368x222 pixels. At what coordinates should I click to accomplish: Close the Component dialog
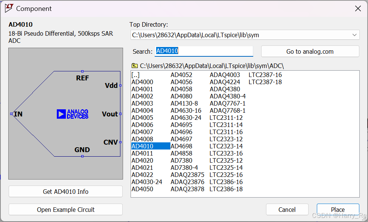(x=358, y=9)
